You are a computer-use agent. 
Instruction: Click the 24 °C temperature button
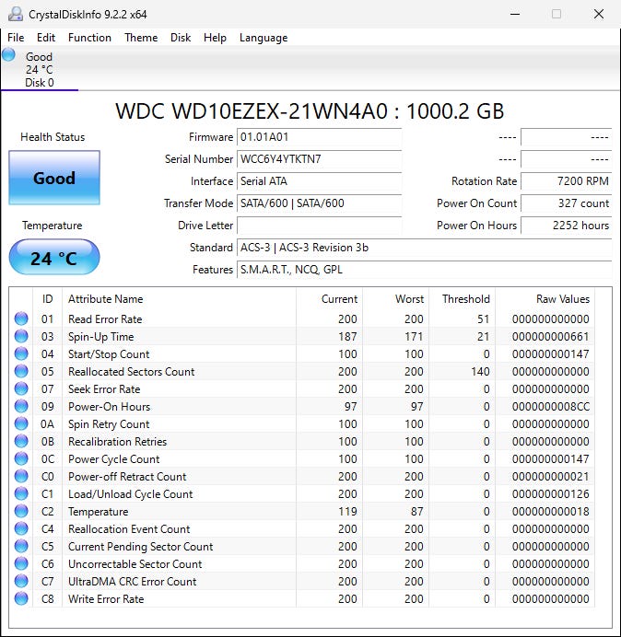click(54, 257)
